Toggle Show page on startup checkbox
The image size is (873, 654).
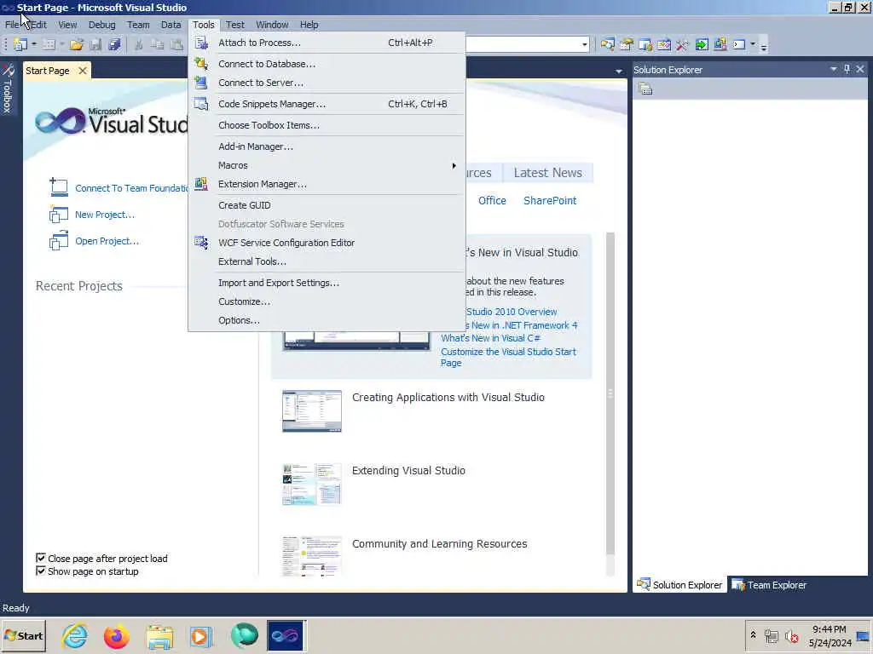tap(41, 571)
